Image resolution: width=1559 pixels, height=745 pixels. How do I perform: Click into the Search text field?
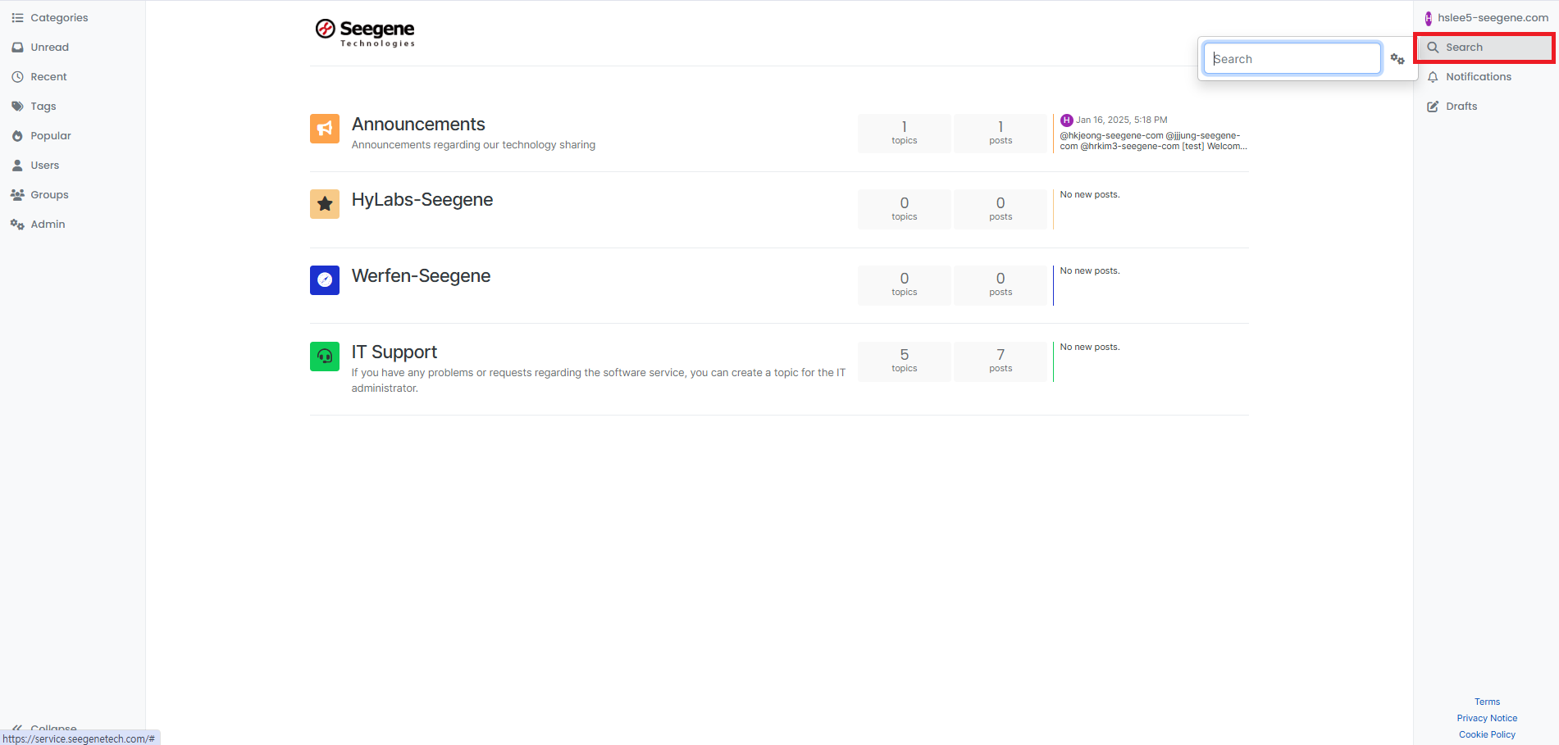pos(1291,59)
